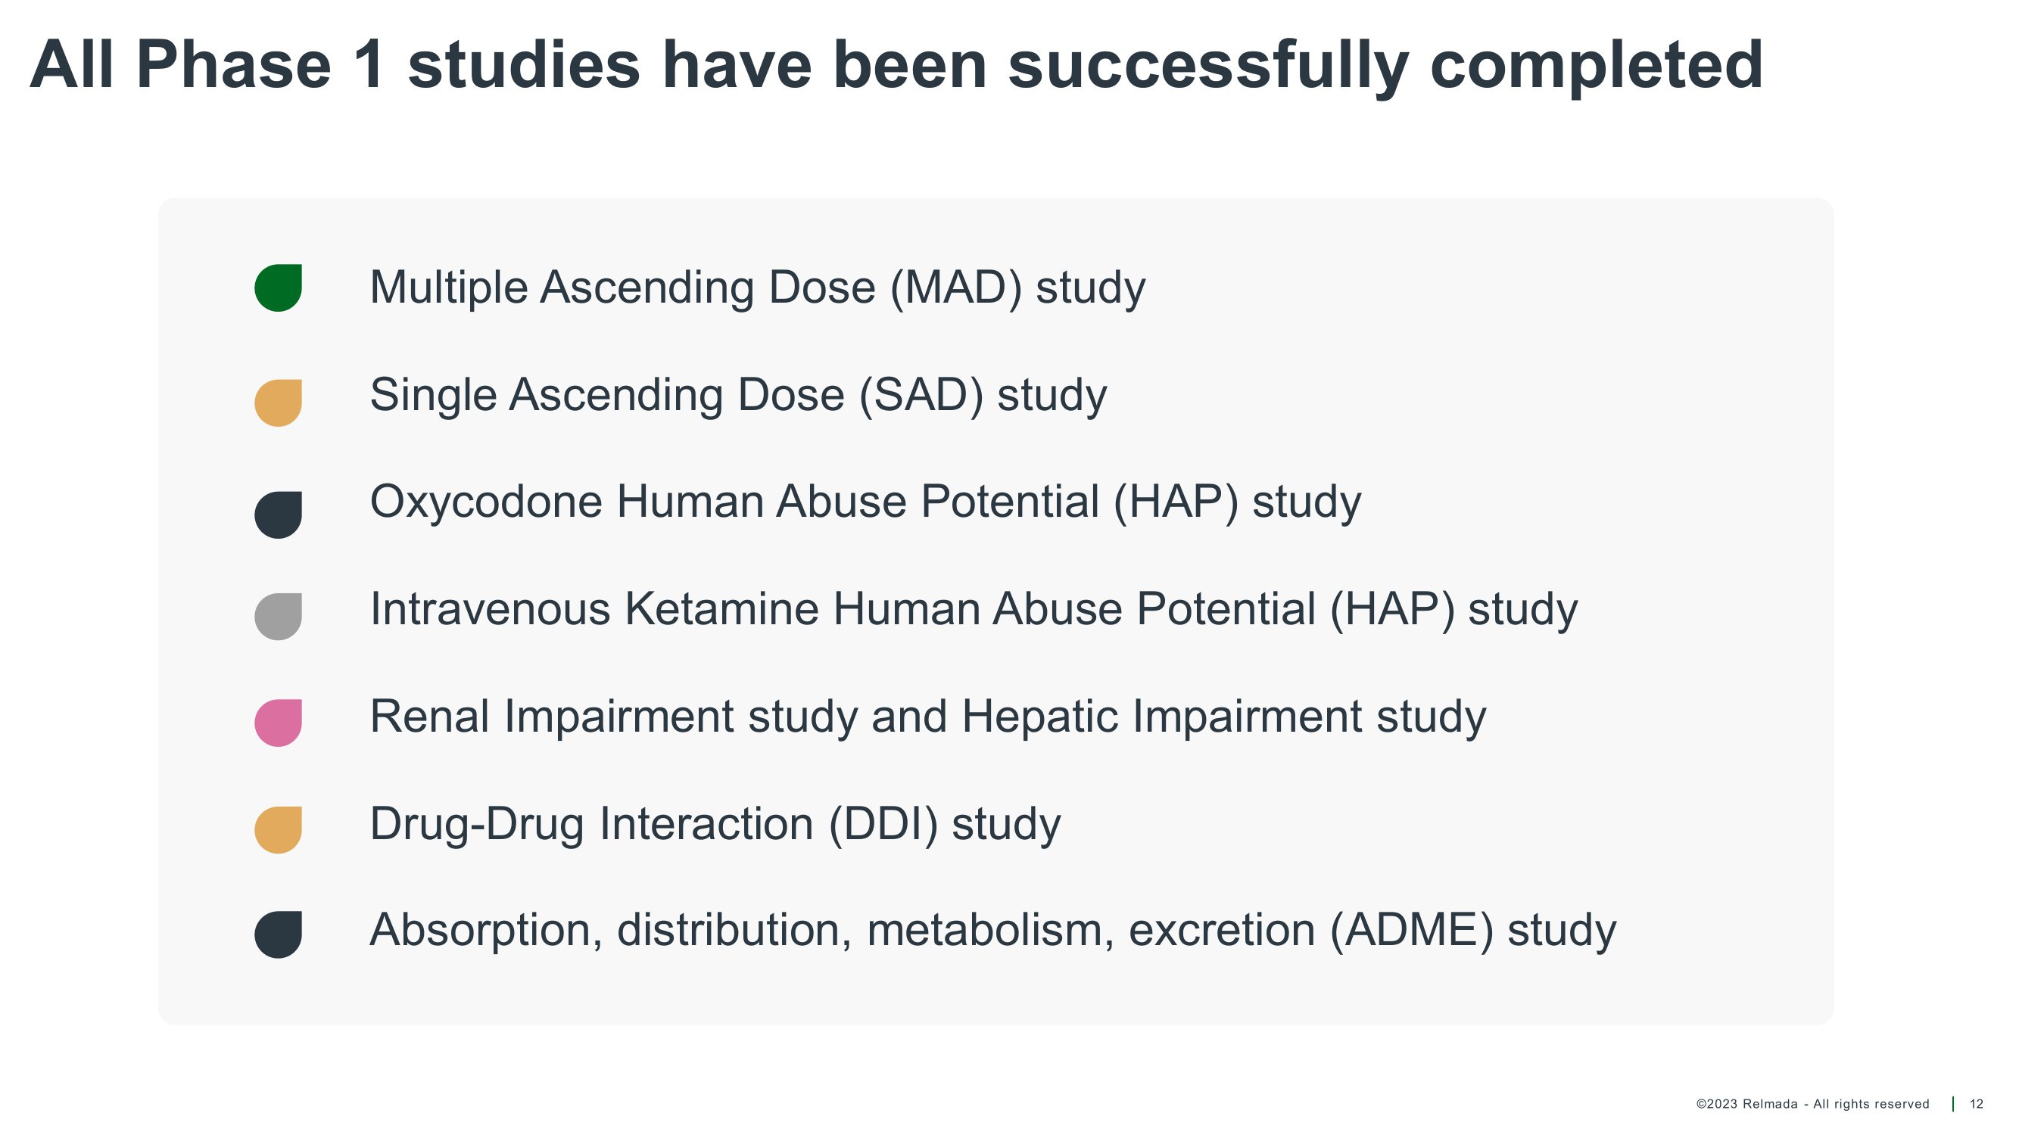
Task: Click the orange bullet beside Drug-Drug Interaction study
Action: pos(279,829)
